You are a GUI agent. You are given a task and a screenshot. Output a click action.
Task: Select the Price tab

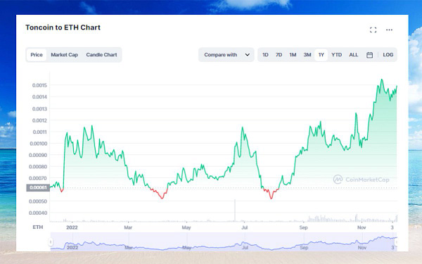click(37, 55)
